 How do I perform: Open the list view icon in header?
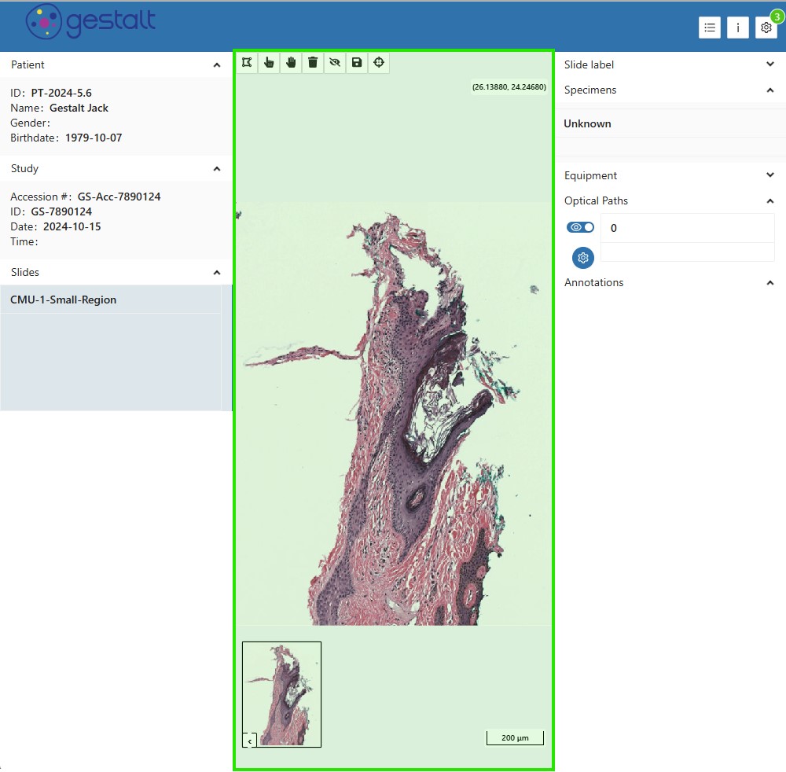pyautogui.click(x=710, y=28)
